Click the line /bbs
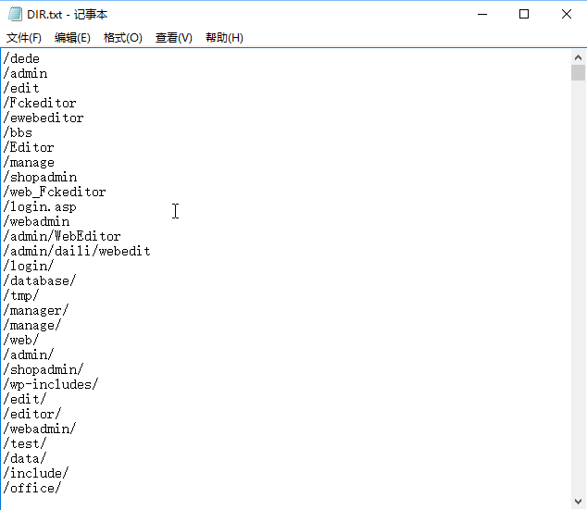 18,133
